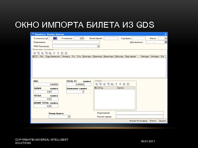The width and height of the screenshot is (198, 148).
Task: Click the Эквивалент тарифа value field
Action: (75, 92)
